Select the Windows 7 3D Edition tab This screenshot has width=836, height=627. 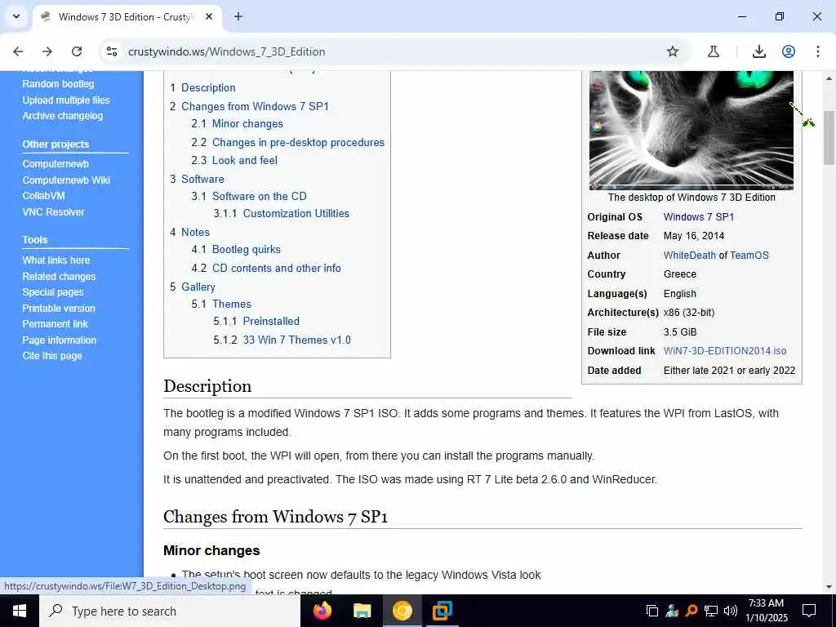pos(127,16)
